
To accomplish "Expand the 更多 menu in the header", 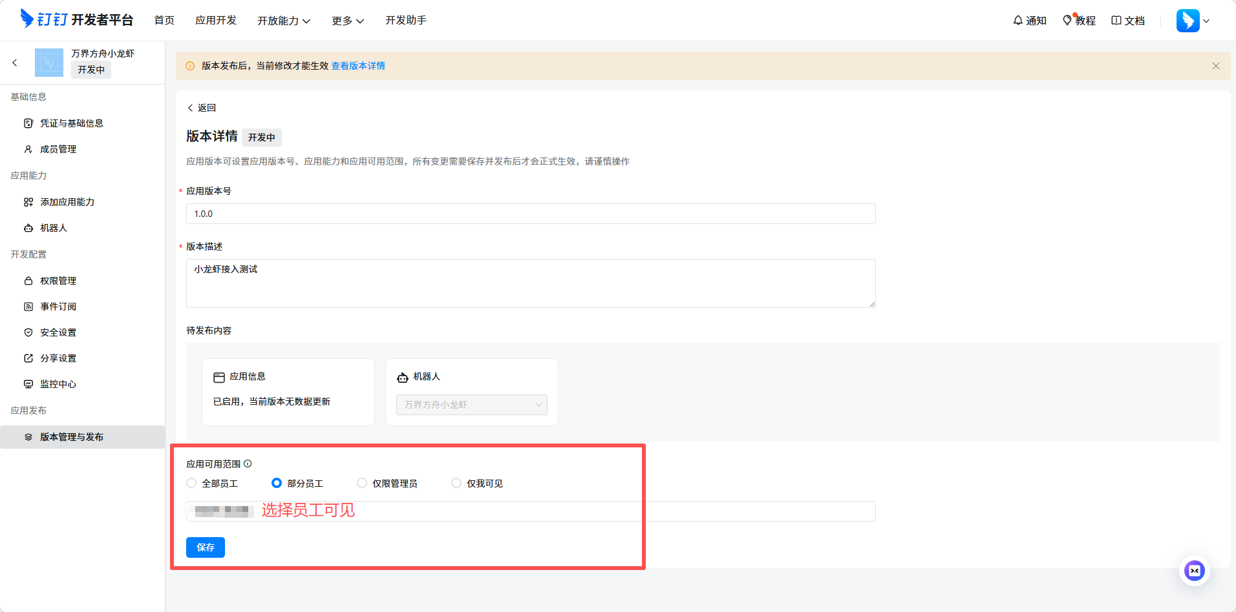I will 347,21.
